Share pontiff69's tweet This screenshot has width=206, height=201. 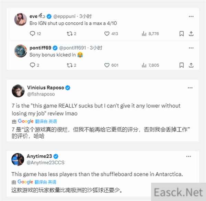(191, 65)
